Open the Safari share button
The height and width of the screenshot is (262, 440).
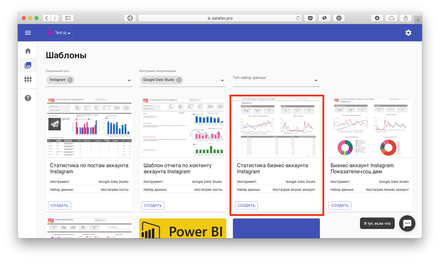pyautogui.click(x=406, y=18)
